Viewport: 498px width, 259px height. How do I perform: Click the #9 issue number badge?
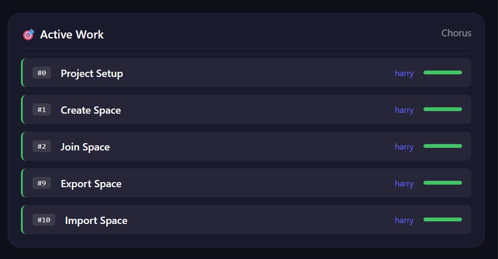(42, 183)
